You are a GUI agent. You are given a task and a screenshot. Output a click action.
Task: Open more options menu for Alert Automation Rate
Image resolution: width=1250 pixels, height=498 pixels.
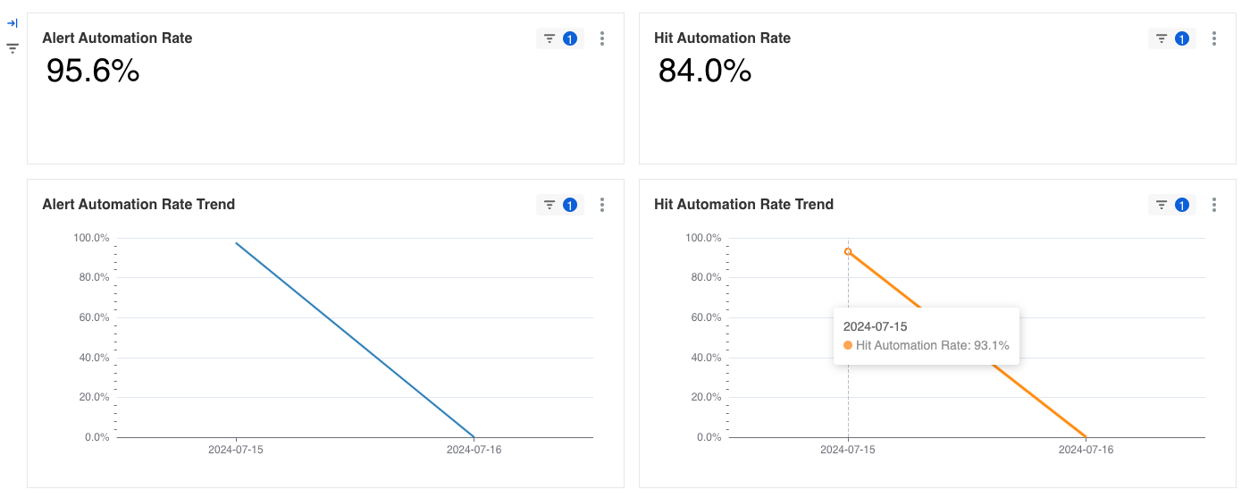[x=602, y=38]
